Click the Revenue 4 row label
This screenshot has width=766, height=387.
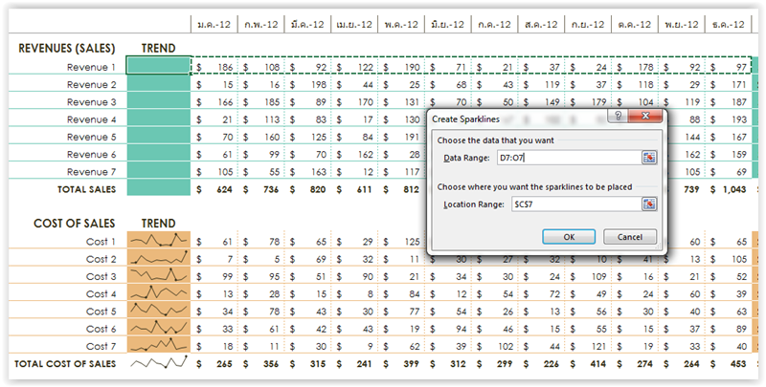(x=91, y=119)
